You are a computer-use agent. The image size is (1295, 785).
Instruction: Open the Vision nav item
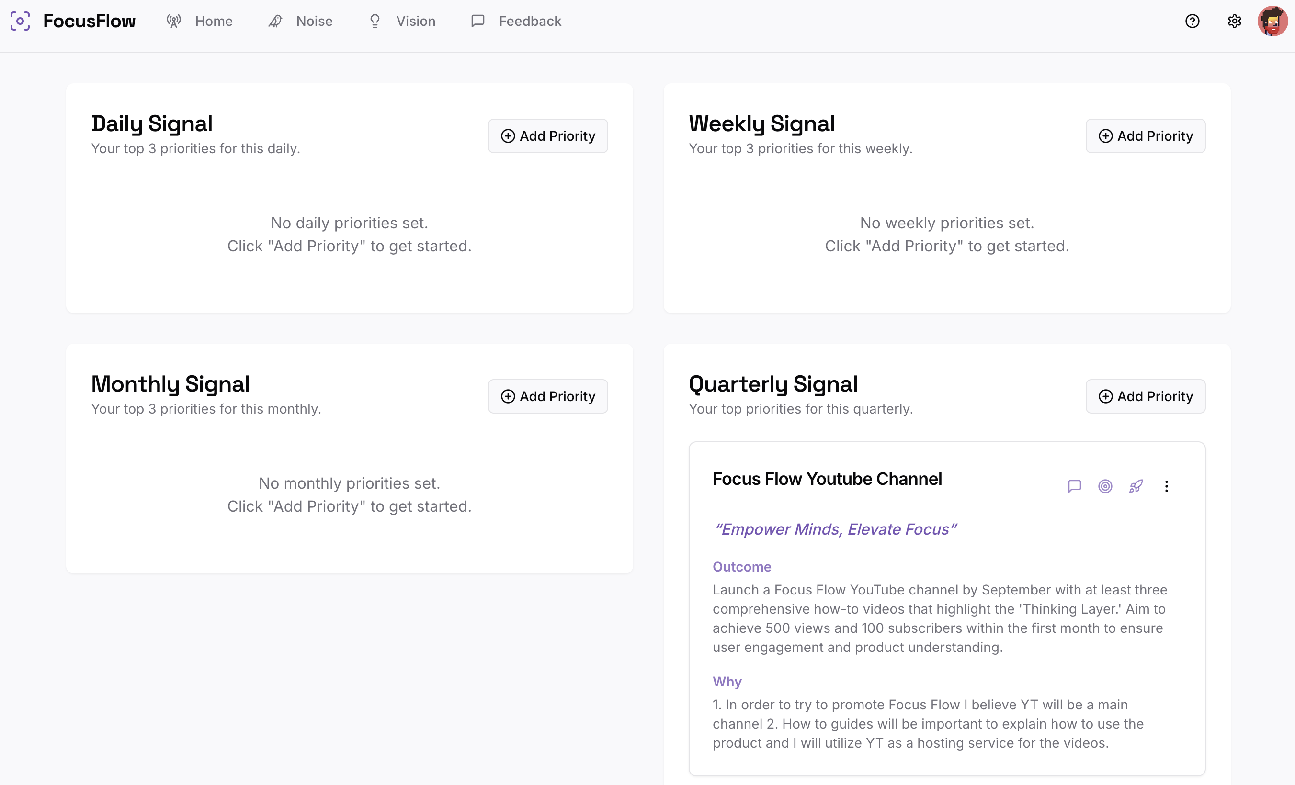(402, 21)
